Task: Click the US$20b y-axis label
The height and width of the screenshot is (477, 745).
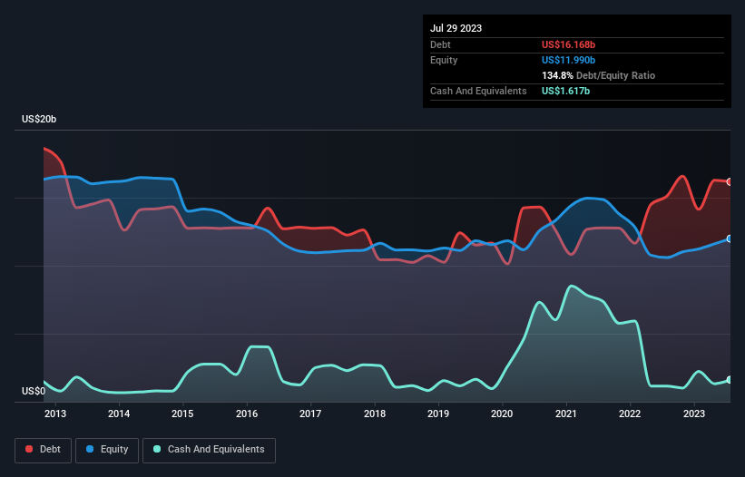Action: [x=39, y=119]
